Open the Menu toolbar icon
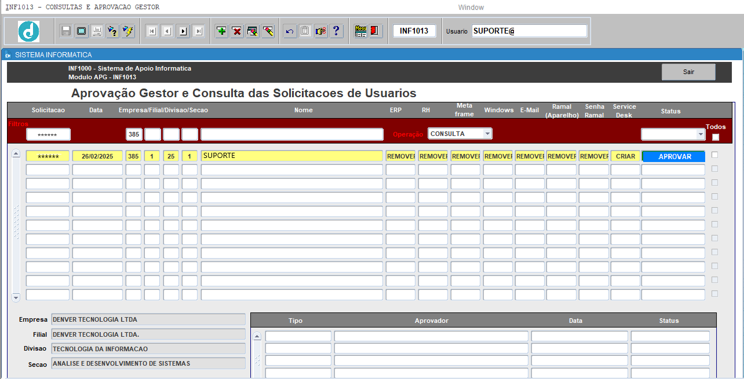 [360, 31]
